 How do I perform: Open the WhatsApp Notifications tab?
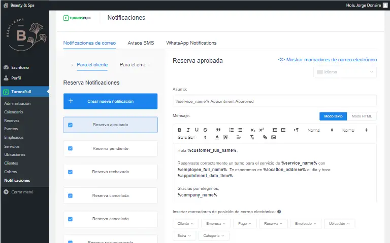(x=191, y=43)
